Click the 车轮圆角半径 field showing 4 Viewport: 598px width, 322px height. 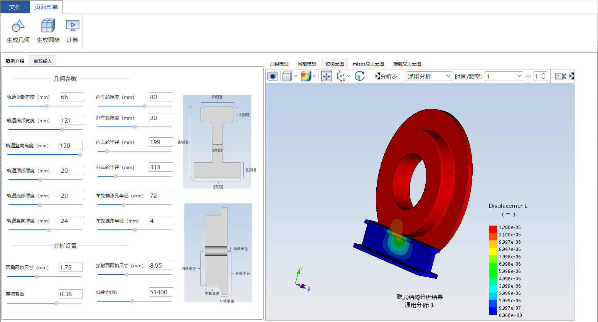161,221
